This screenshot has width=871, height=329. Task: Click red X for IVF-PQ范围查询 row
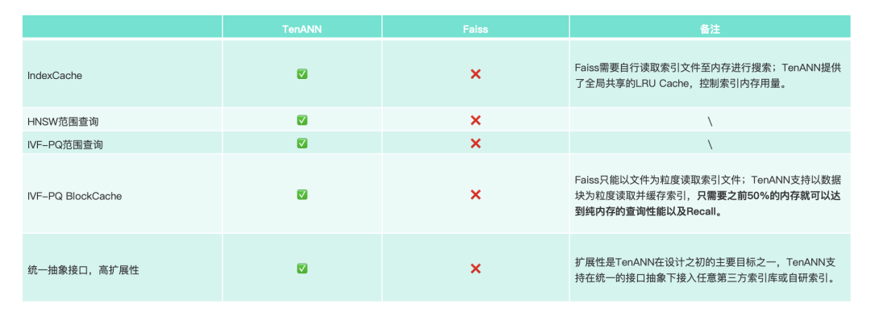coord(476,144)
